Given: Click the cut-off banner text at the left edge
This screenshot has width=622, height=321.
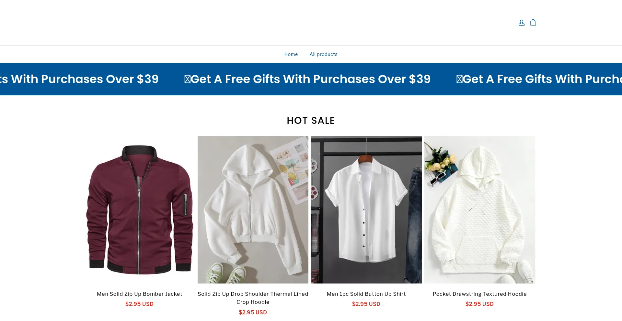Looking at the screenshot, I should (79, 79).
